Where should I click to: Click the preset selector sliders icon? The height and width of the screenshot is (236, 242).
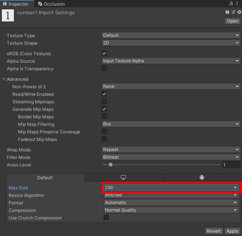(x=233, y=12)
